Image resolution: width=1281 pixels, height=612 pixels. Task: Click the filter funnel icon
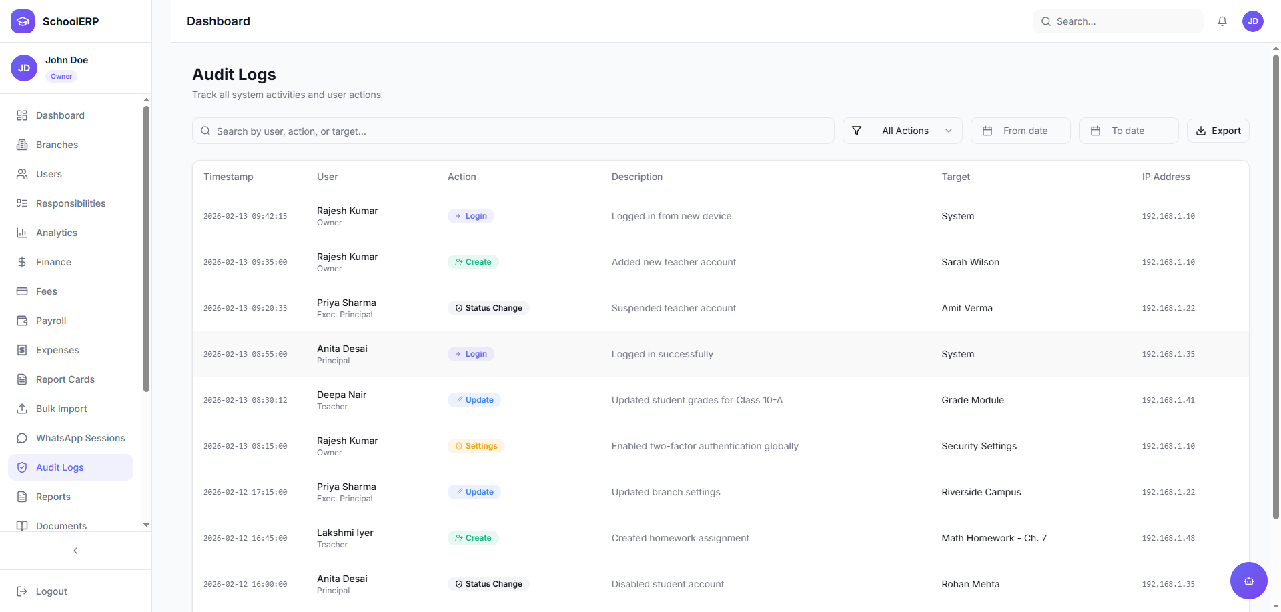pos(857,131)
